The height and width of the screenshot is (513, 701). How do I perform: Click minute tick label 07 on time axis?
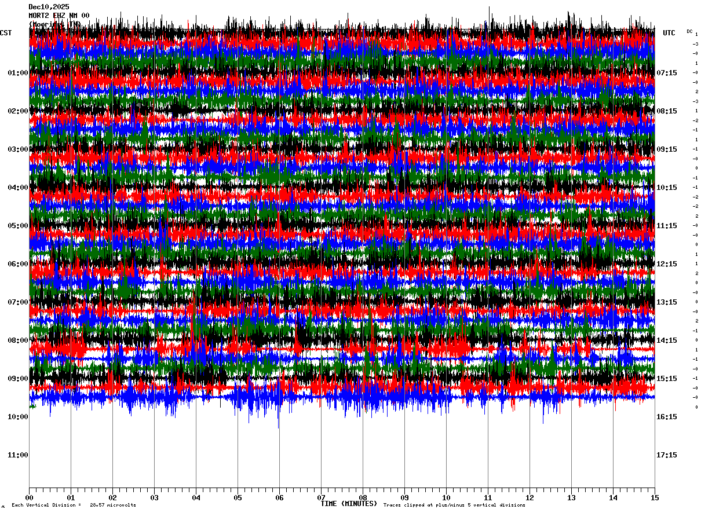(x=321, y=497)
